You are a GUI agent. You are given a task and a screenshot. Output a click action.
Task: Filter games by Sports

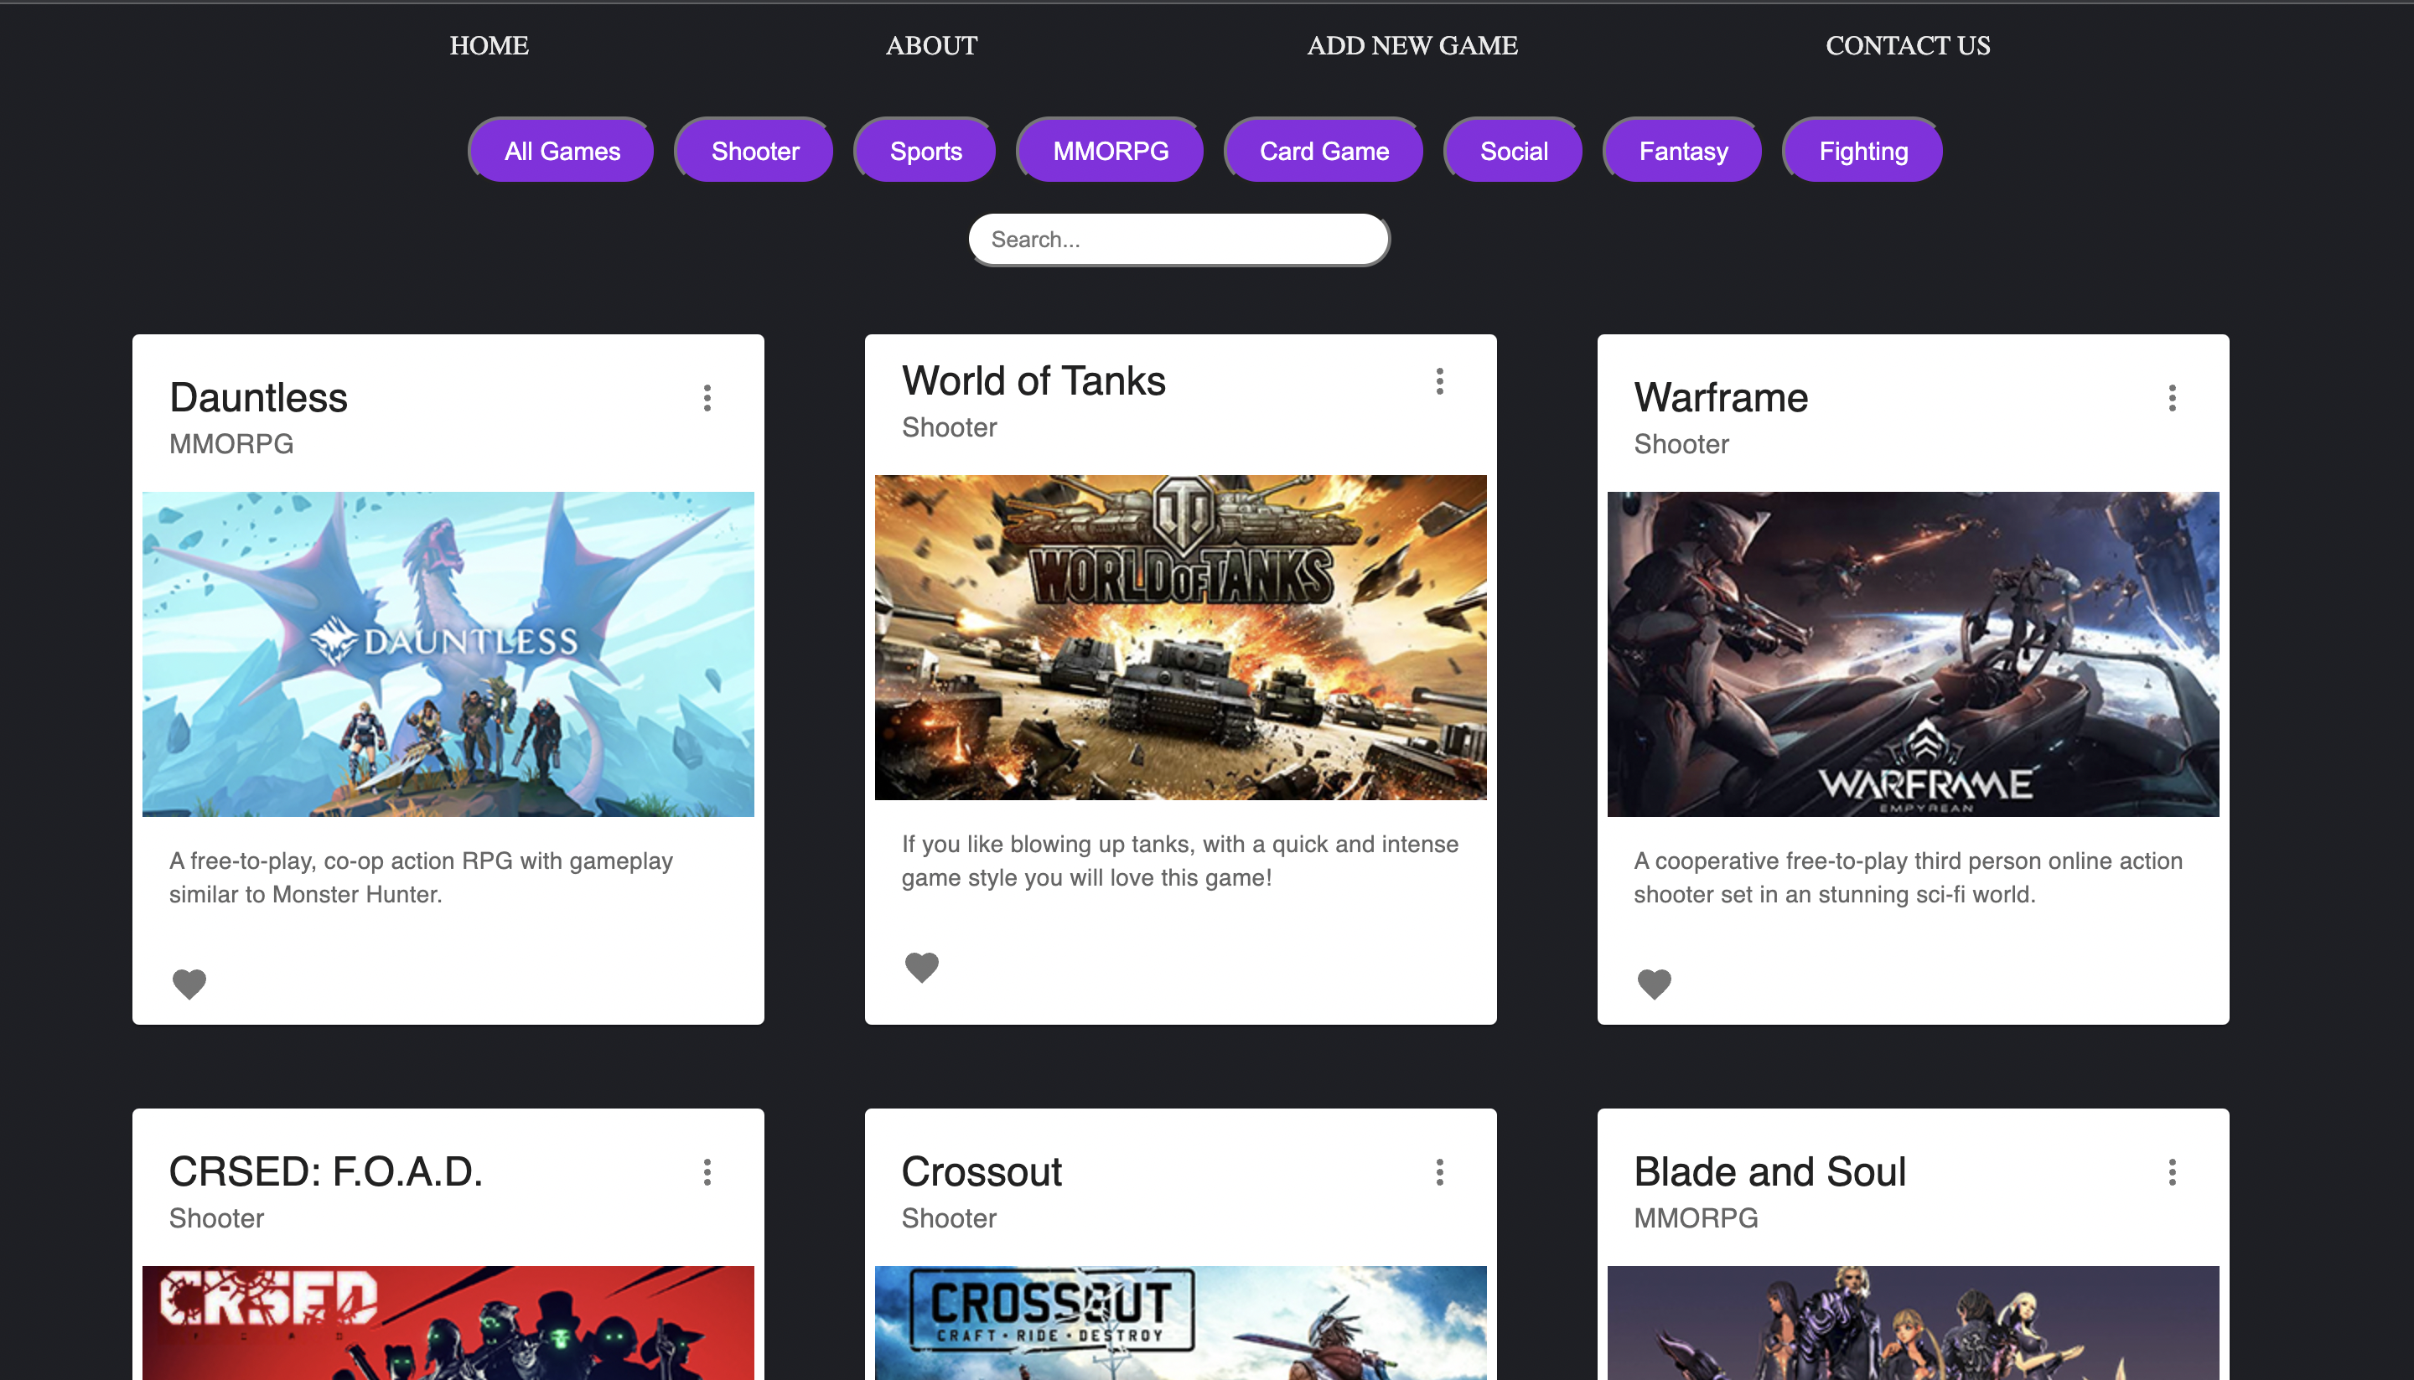[x=925, y=151]
